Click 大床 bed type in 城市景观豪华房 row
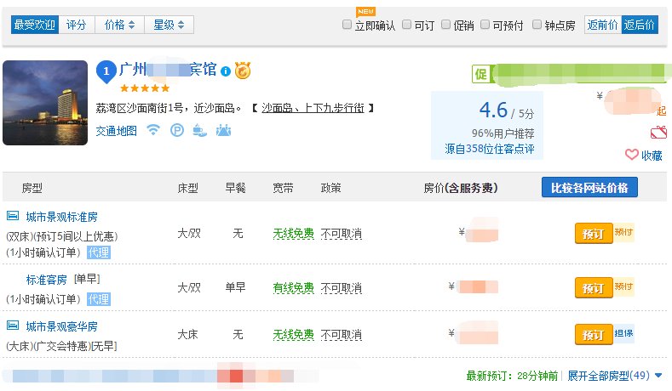Image resolution: width=672 pixels, height=391 pixels. pos(187,334)
